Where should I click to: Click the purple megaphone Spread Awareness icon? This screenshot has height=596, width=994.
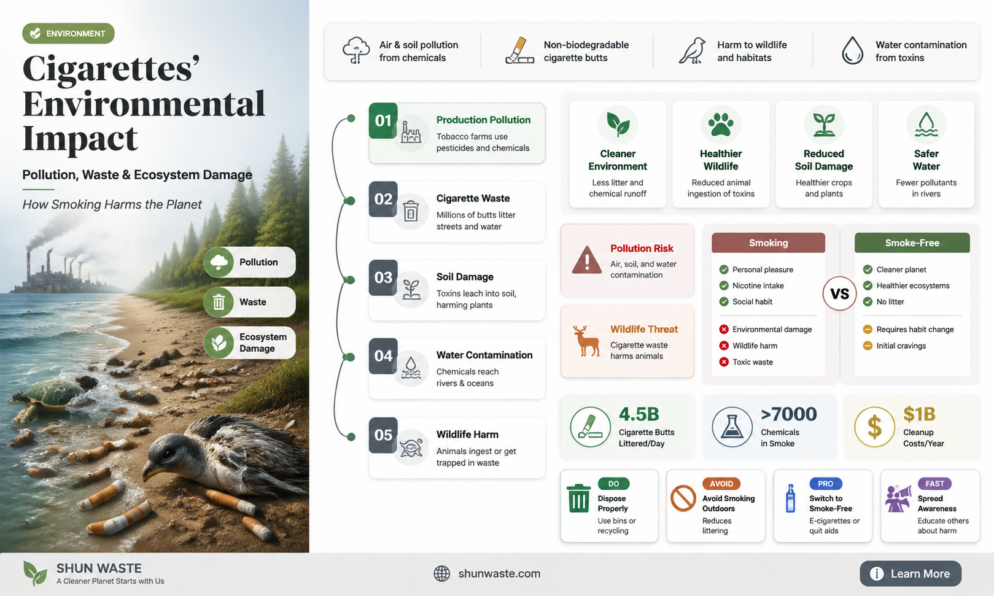[x=898, y=498]
